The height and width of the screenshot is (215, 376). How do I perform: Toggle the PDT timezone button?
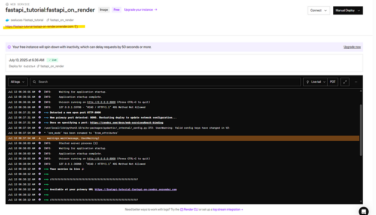(x=332, y=82)
